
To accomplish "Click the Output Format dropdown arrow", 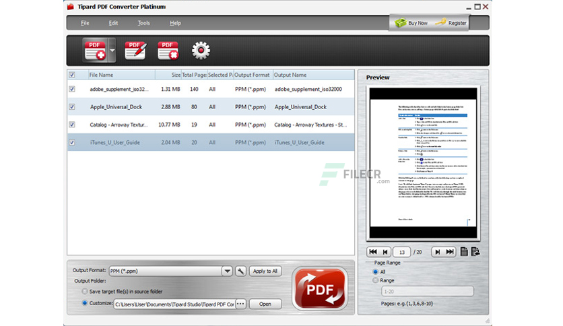I will [x=227, y=271].
